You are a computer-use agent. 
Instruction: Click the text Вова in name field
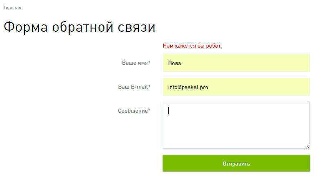click(x=174, y=63)
